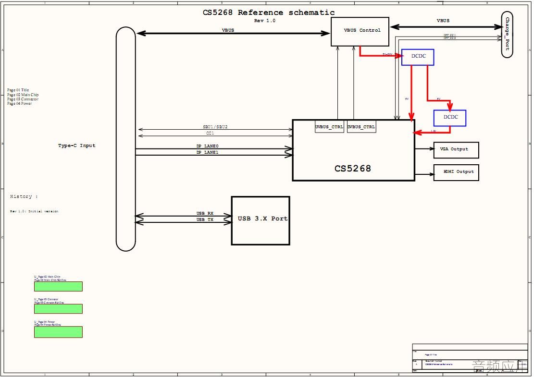Click the 'U_Page 04 Power' designator text
Screen dimensions: 534x378
[x=44, y=322]
